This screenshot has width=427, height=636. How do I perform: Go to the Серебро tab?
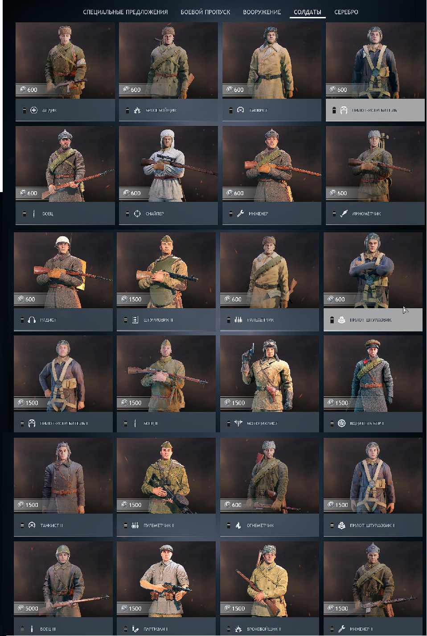[346, 12]
